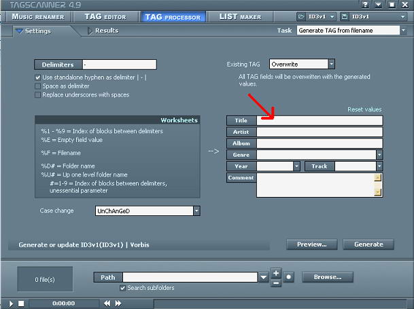Click the '0 file(s)' counter box
The width and height of the screenshot is (414, 309).
(x=45, y=279)
